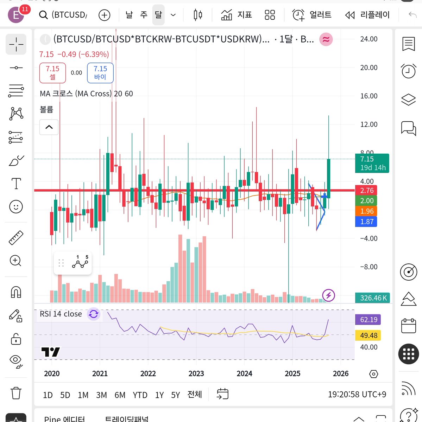Click the pink approximate-symbol badge near title
The image size is (422, 422).
pos(326,39)
